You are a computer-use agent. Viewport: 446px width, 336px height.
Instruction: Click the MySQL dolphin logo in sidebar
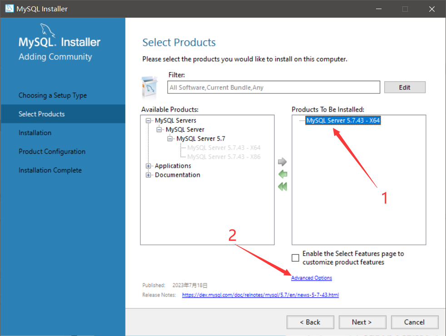47,30
